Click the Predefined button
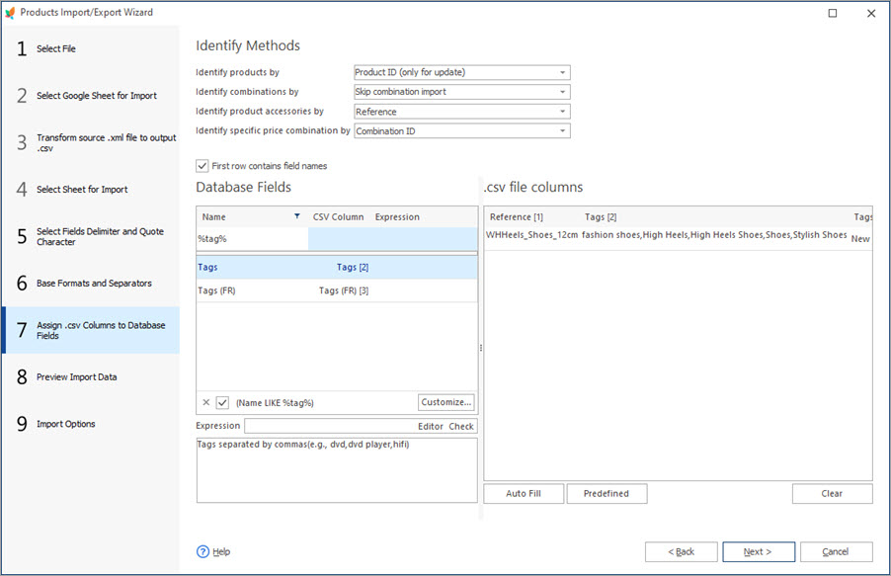891x576 pixels. pyautogui.click(x=607, y=494)
